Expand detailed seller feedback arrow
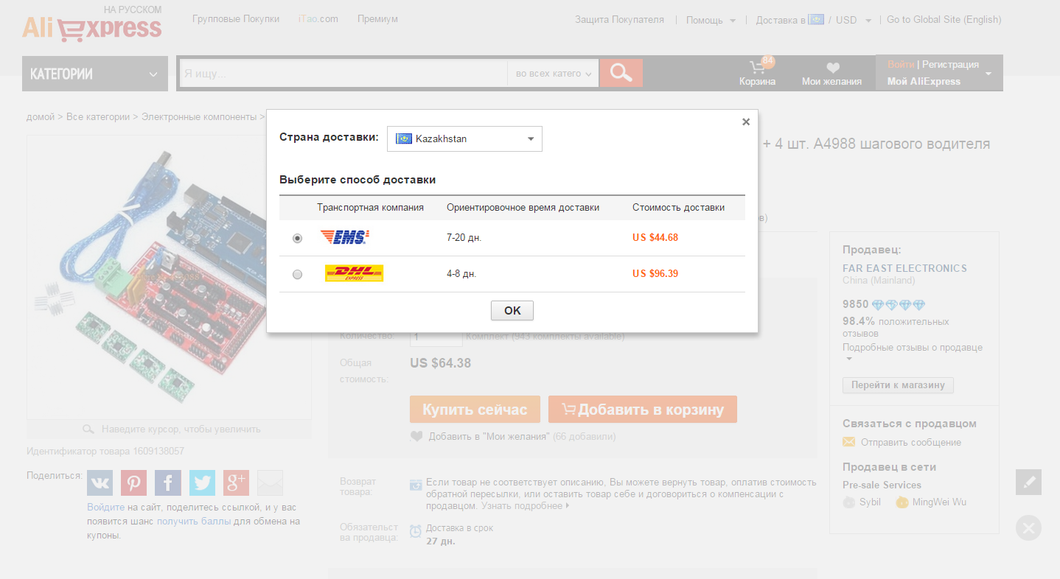Viewport: 1060px width, 579px height. pyautogui.click(x=849, y=359)
